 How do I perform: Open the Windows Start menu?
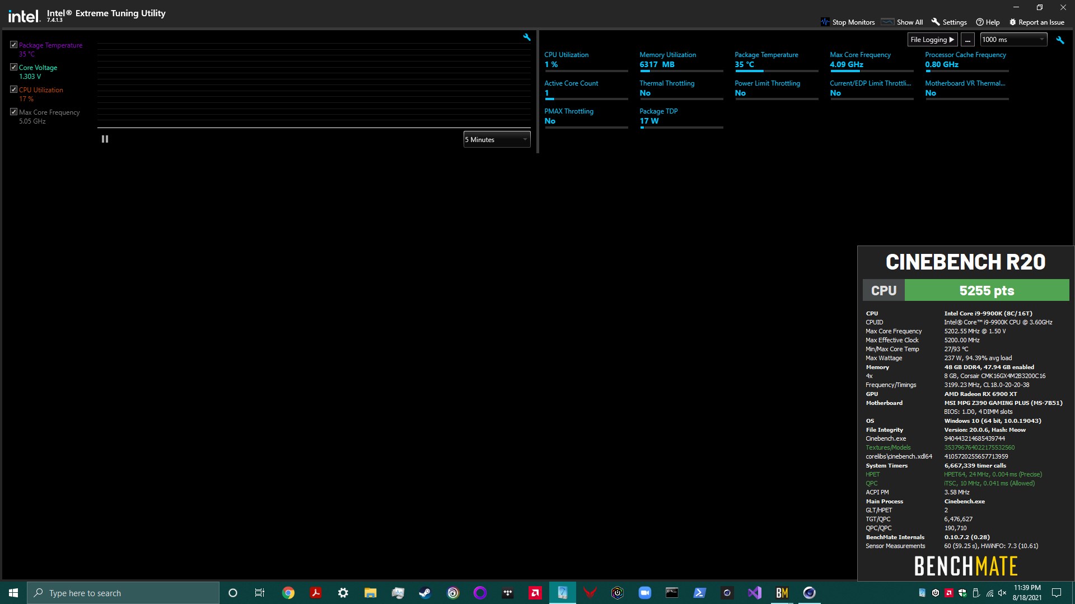pyautogui.click(x=13, y=593)
